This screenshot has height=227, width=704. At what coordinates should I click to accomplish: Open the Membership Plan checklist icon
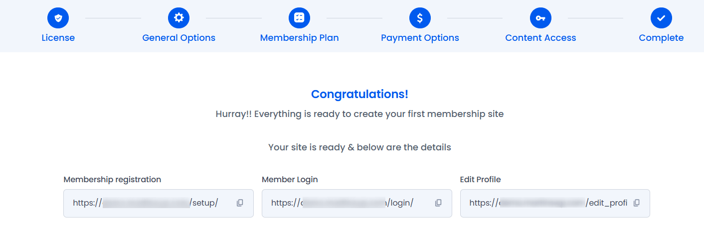(x=299, y=18)
